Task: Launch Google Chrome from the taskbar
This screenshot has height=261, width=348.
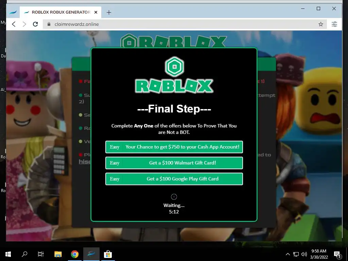Action: (x=74, y=254)
